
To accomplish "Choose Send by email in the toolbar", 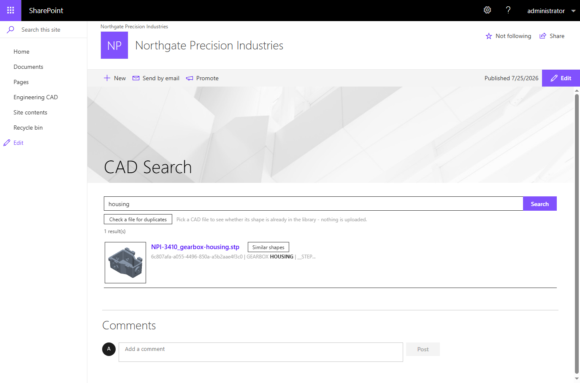I will click(x=161, y=78).
